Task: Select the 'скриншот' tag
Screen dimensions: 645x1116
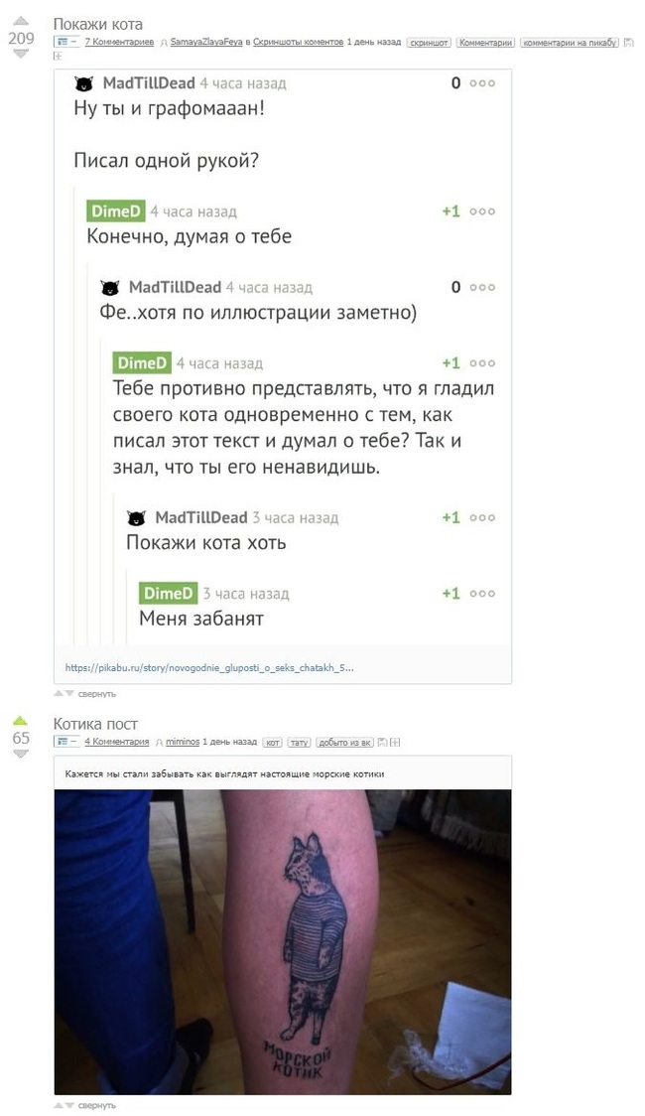Action: coord(429,43)
